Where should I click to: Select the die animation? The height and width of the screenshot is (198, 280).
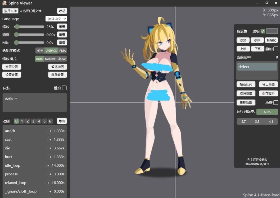click(35, 148)
